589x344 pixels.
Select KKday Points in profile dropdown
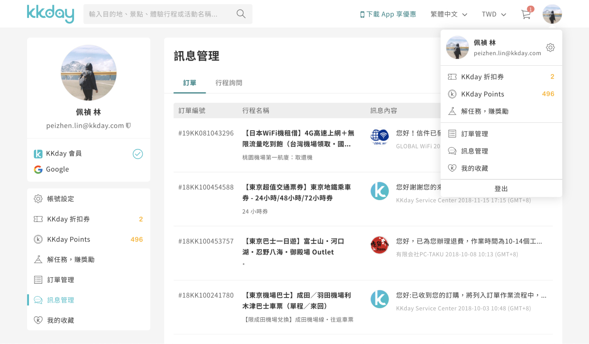[x=501, y=94]
